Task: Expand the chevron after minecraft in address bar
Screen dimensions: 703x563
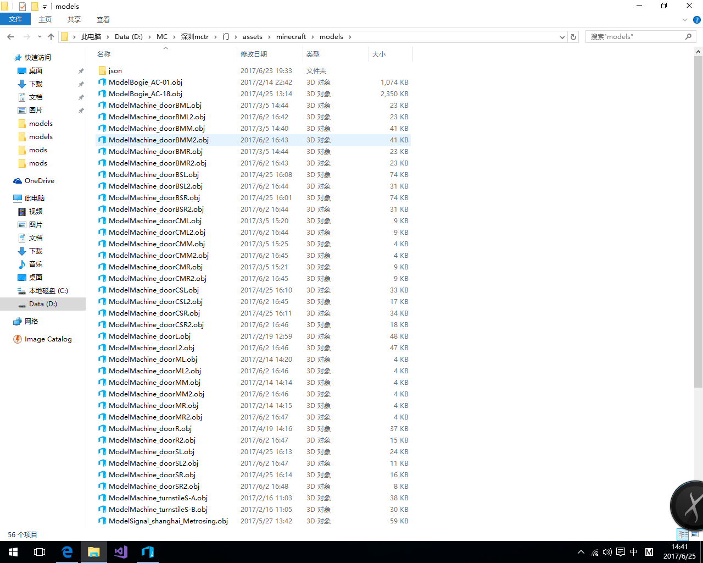Action: click(313, 37)
